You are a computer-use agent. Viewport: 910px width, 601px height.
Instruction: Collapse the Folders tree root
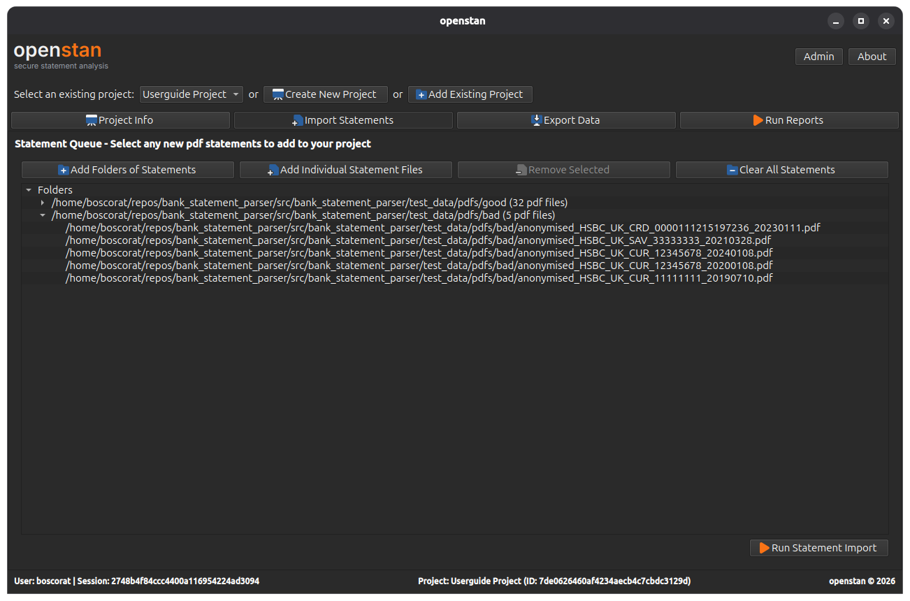click(29, 190)
